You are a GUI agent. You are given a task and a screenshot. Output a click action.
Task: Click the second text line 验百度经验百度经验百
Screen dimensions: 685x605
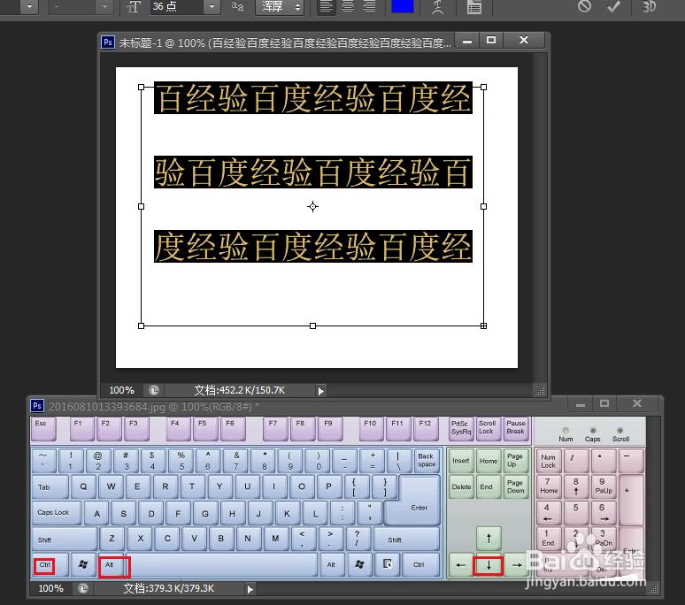point(312,172)
